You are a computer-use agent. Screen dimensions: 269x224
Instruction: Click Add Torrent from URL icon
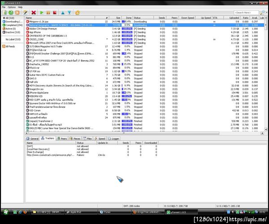(11, 13)
